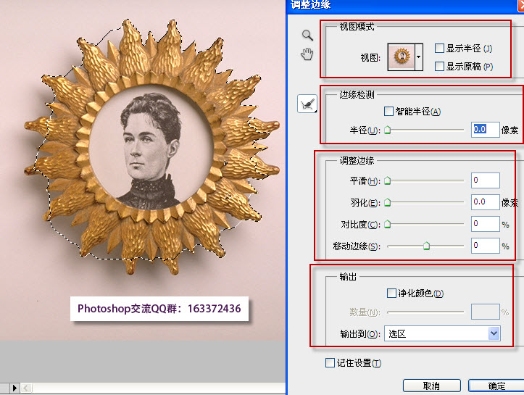Enable 显示原稿 (P) checkbox
Screen dimensions: 524x395
439,66
